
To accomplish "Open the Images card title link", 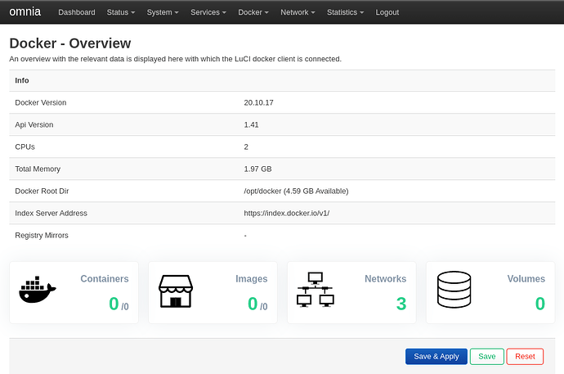I will [x=252, y=278].
